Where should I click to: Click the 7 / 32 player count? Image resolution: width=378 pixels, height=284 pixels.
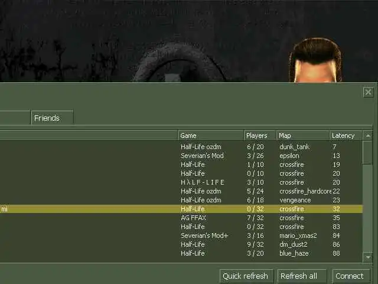click(255, 218)
